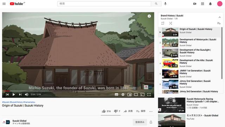This screenshot has height=127, width=225.
Task: Cast video to a TV
Action: pos(142,95)
